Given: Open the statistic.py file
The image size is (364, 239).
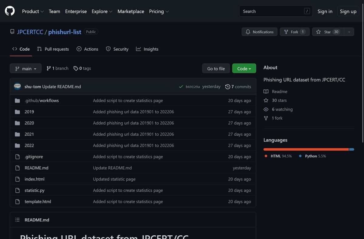Looking at the screenshot, I should coord(35,190).
